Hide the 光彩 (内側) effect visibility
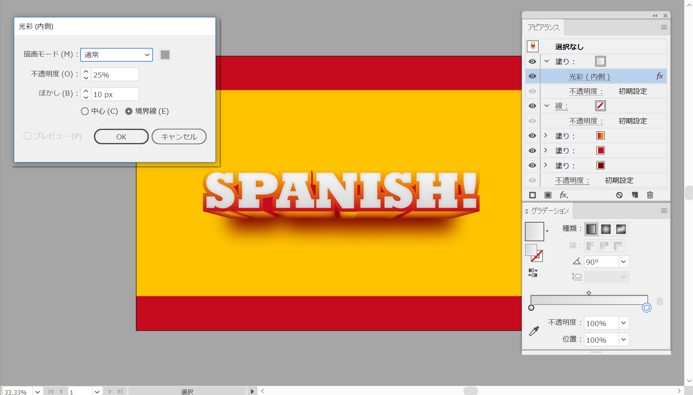This screenshot has width=693, height=395. (532, 76)
